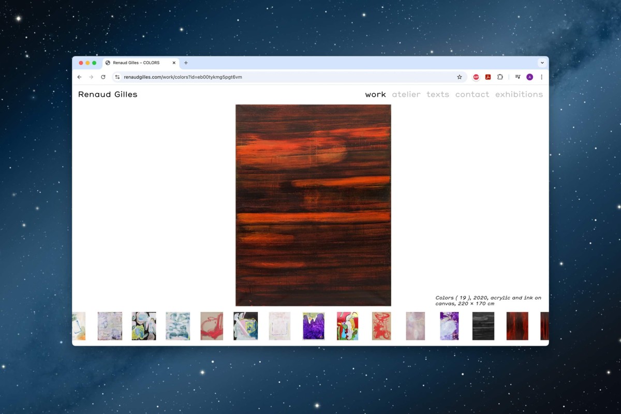Navigate to the contact page
621x414 pixels.
pyautogui.click(x=472, y=94)
